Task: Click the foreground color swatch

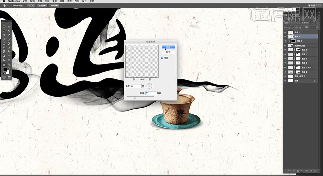Action: pos(5,70)
